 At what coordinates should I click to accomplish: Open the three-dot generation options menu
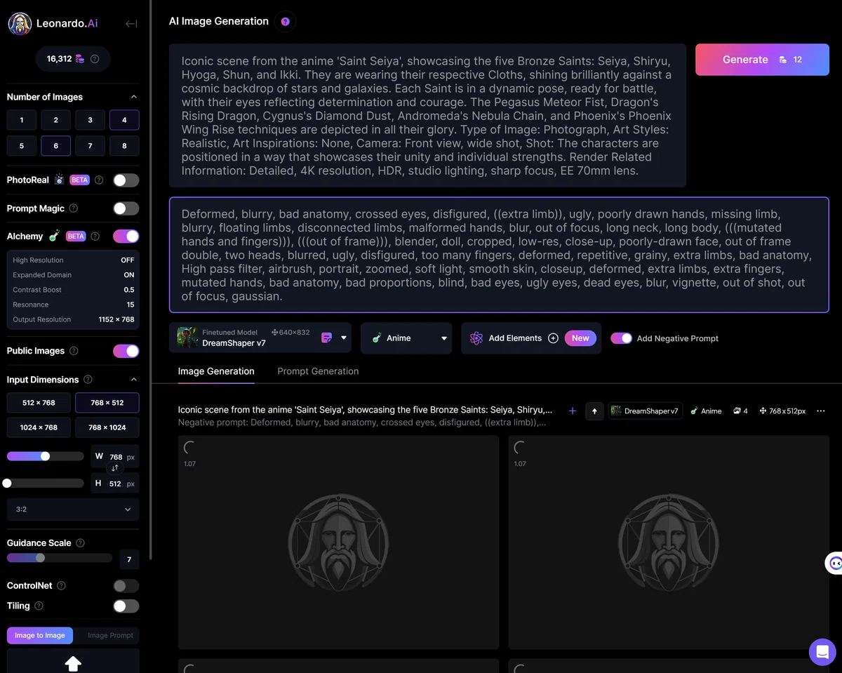tap(821, 411)
